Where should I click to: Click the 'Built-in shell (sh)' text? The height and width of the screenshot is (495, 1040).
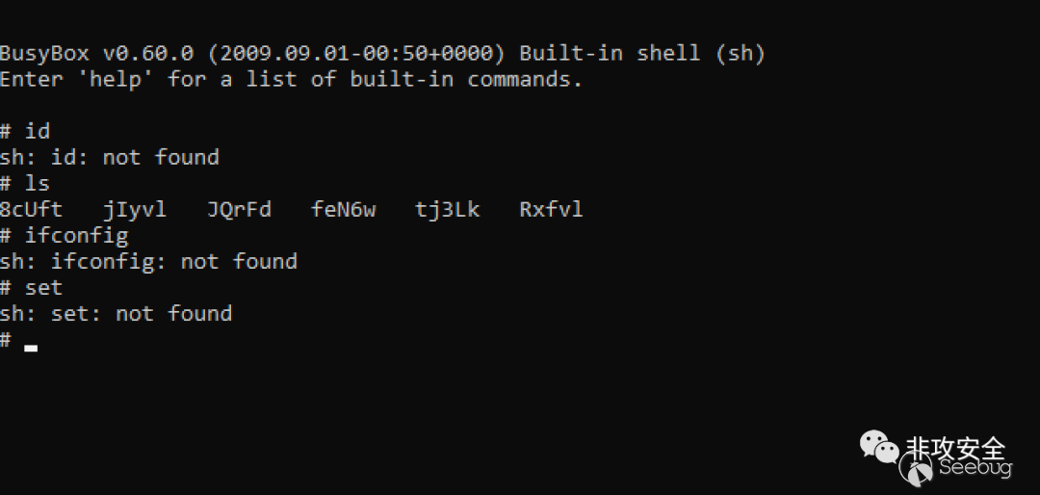642,53
